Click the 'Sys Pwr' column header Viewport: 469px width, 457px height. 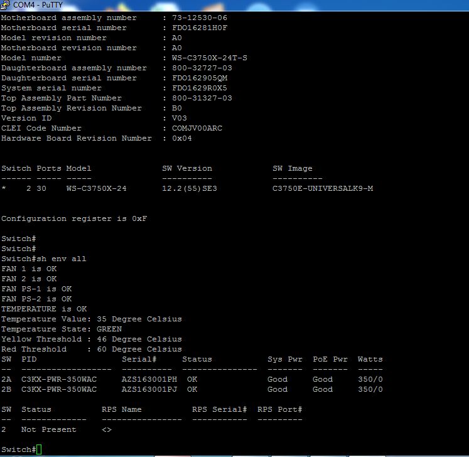point(285,359)
